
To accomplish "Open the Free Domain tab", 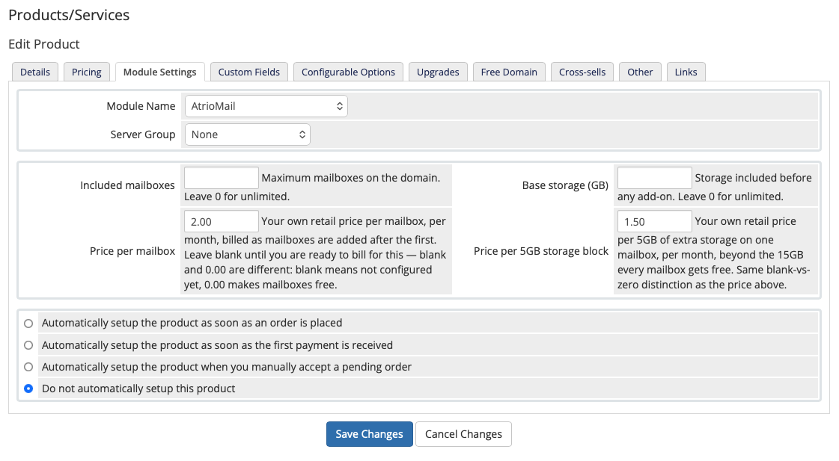I will (509, 72).
